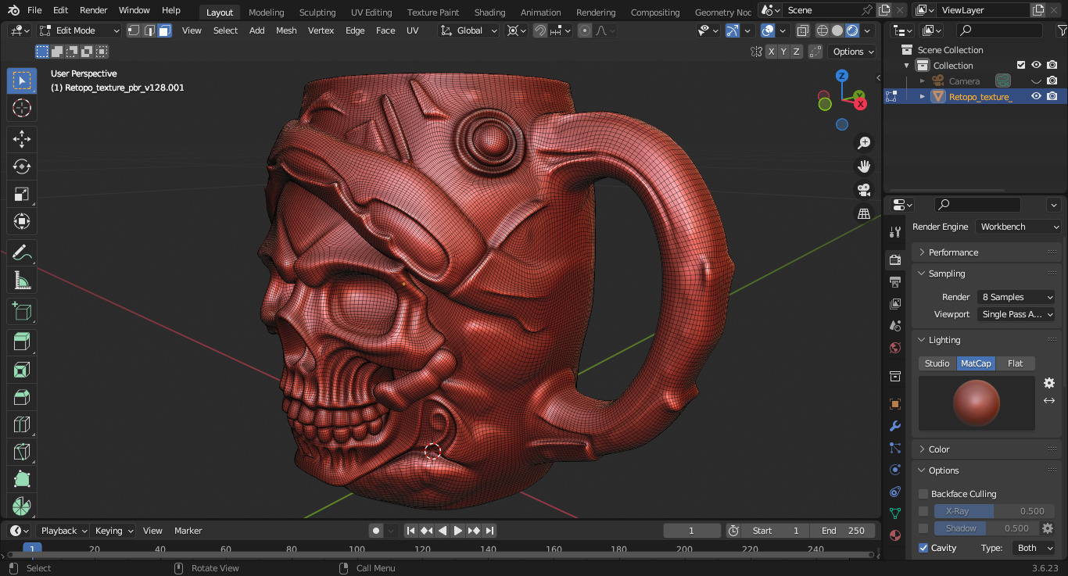Select the Rotate tool
Image resolution: width=1068 pixels, height=576 pixels.
(x=22, y=166)
